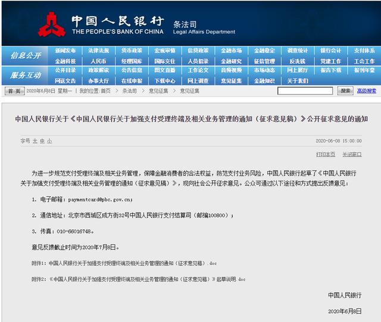This screenshot has width=381, height=322.
Task: Click the 首页 home button
Action: [x=14, y=91]
